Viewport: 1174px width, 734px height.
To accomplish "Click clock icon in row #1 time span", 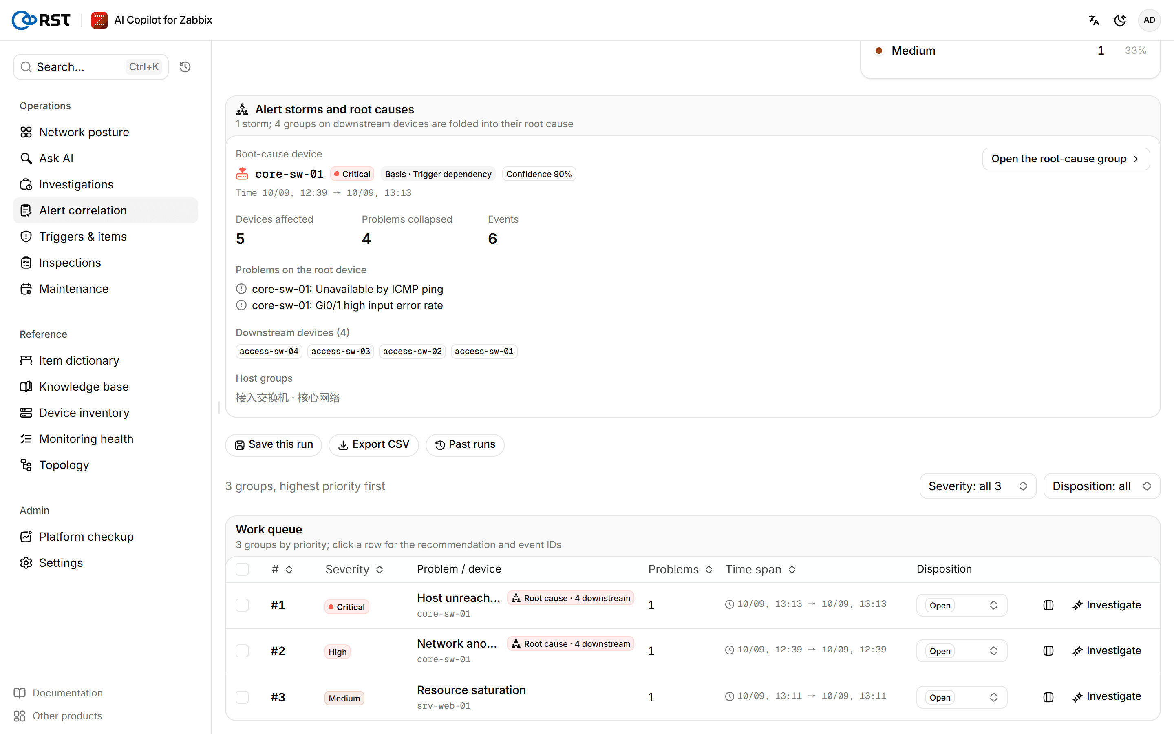I will click(x=729, y=604).
